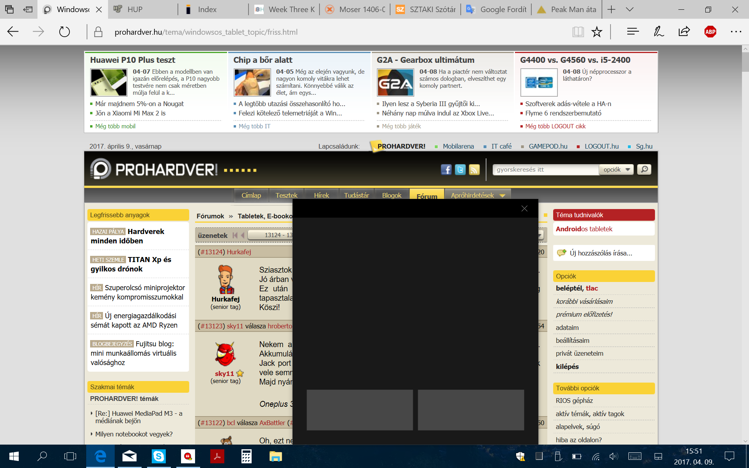Open Edge more actions menu
Image resolution: width=749 pixels, height=468 pixels.
(x=736, y=32)
